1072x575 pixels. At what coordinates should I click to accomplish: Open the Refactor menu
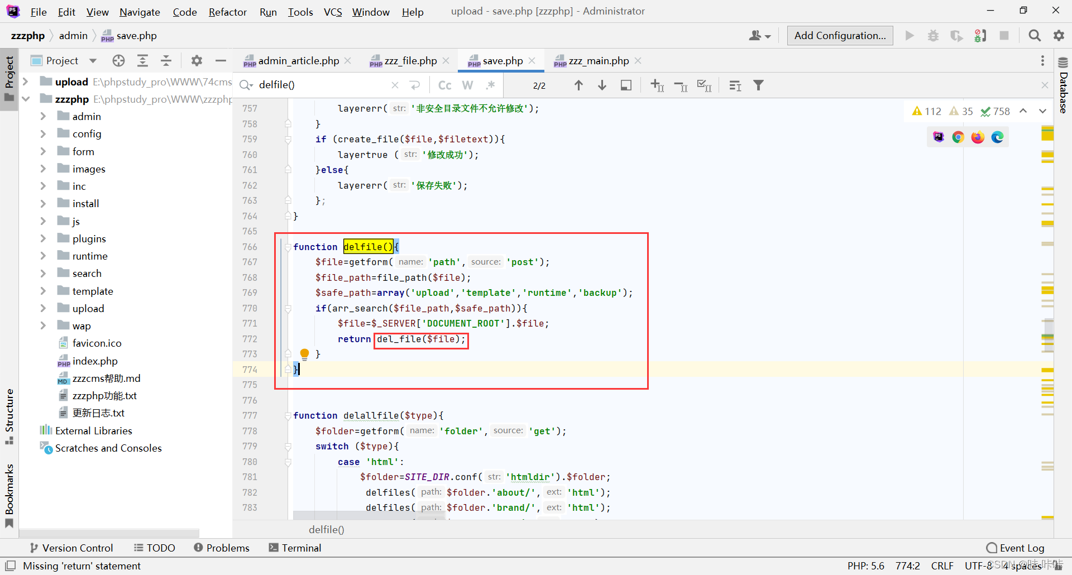point(227,12)
